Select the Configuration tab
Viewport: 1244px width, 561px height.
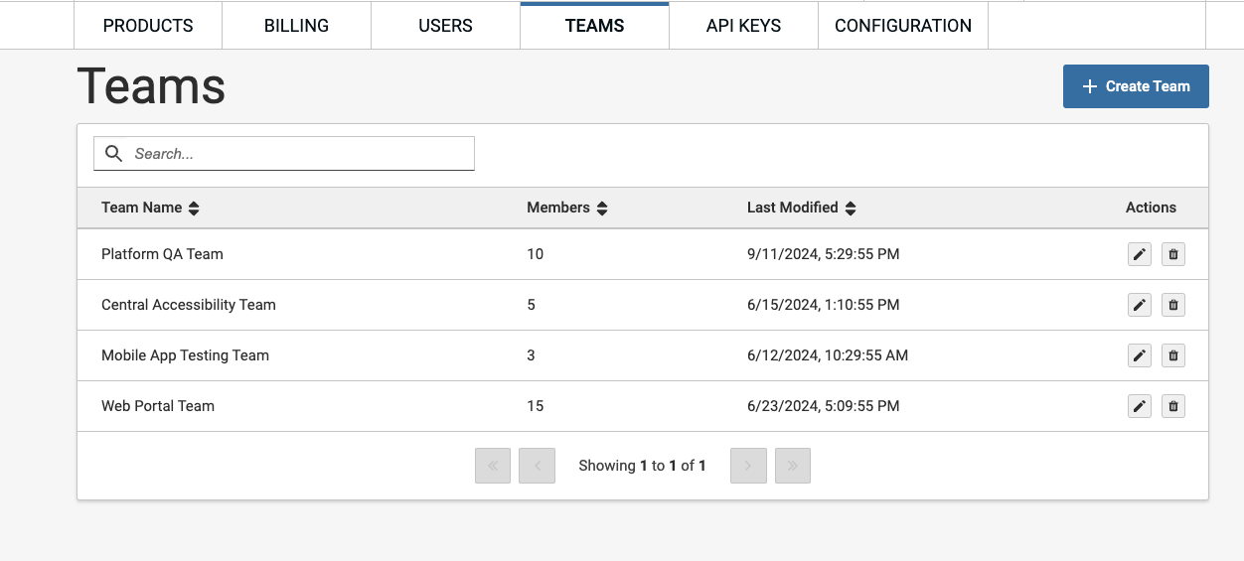pyautogui.click(x=902, y=26)
